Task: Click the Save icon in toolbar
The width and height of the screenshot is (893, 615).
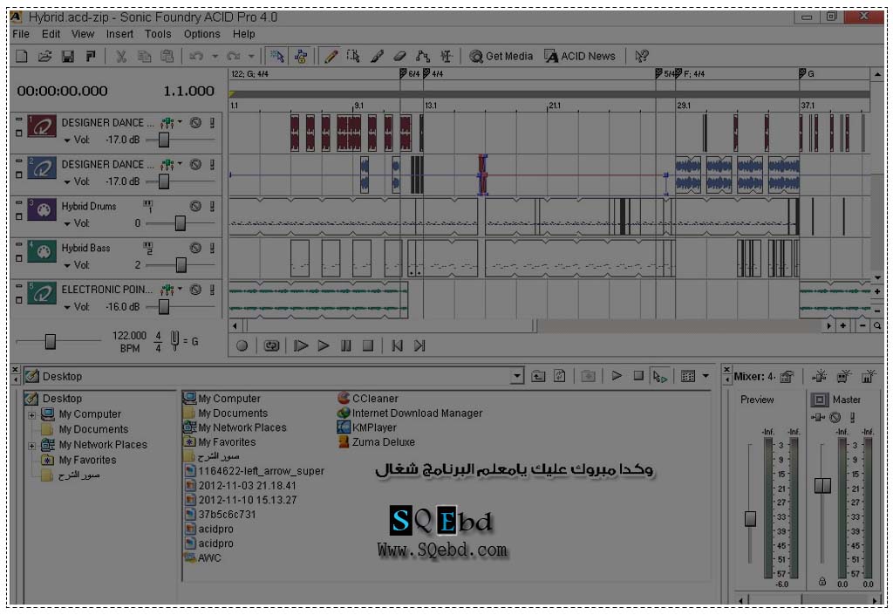Action: [67, 56]
